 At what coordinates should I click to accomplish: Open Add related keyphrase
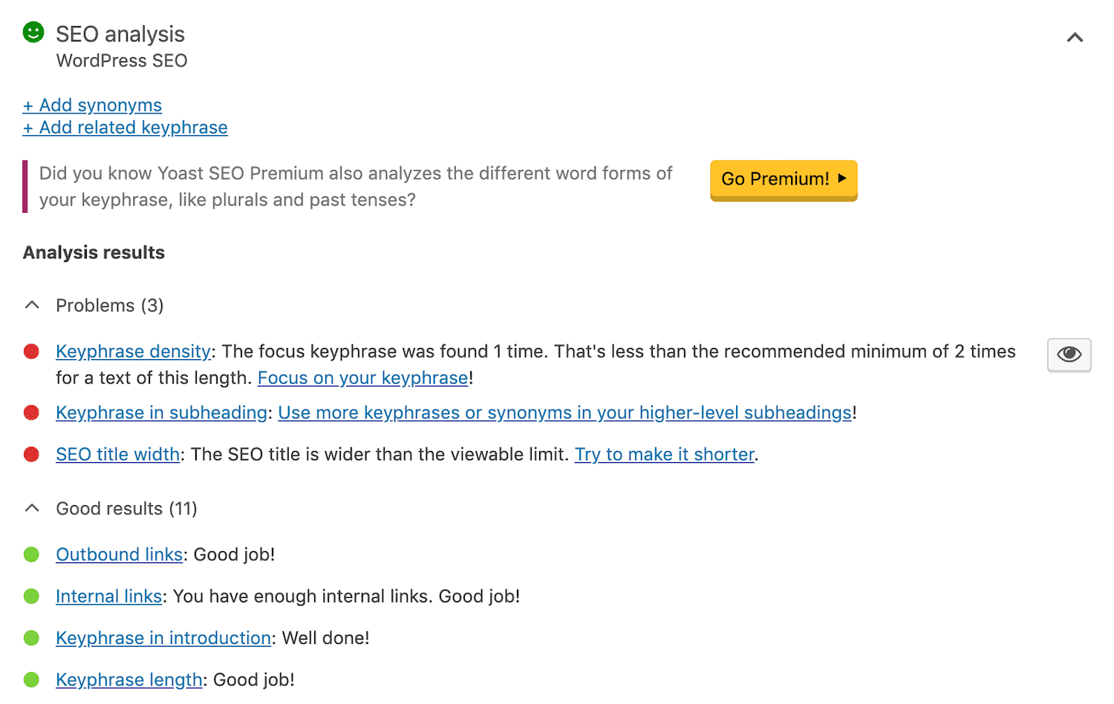(x=125, y=128)
